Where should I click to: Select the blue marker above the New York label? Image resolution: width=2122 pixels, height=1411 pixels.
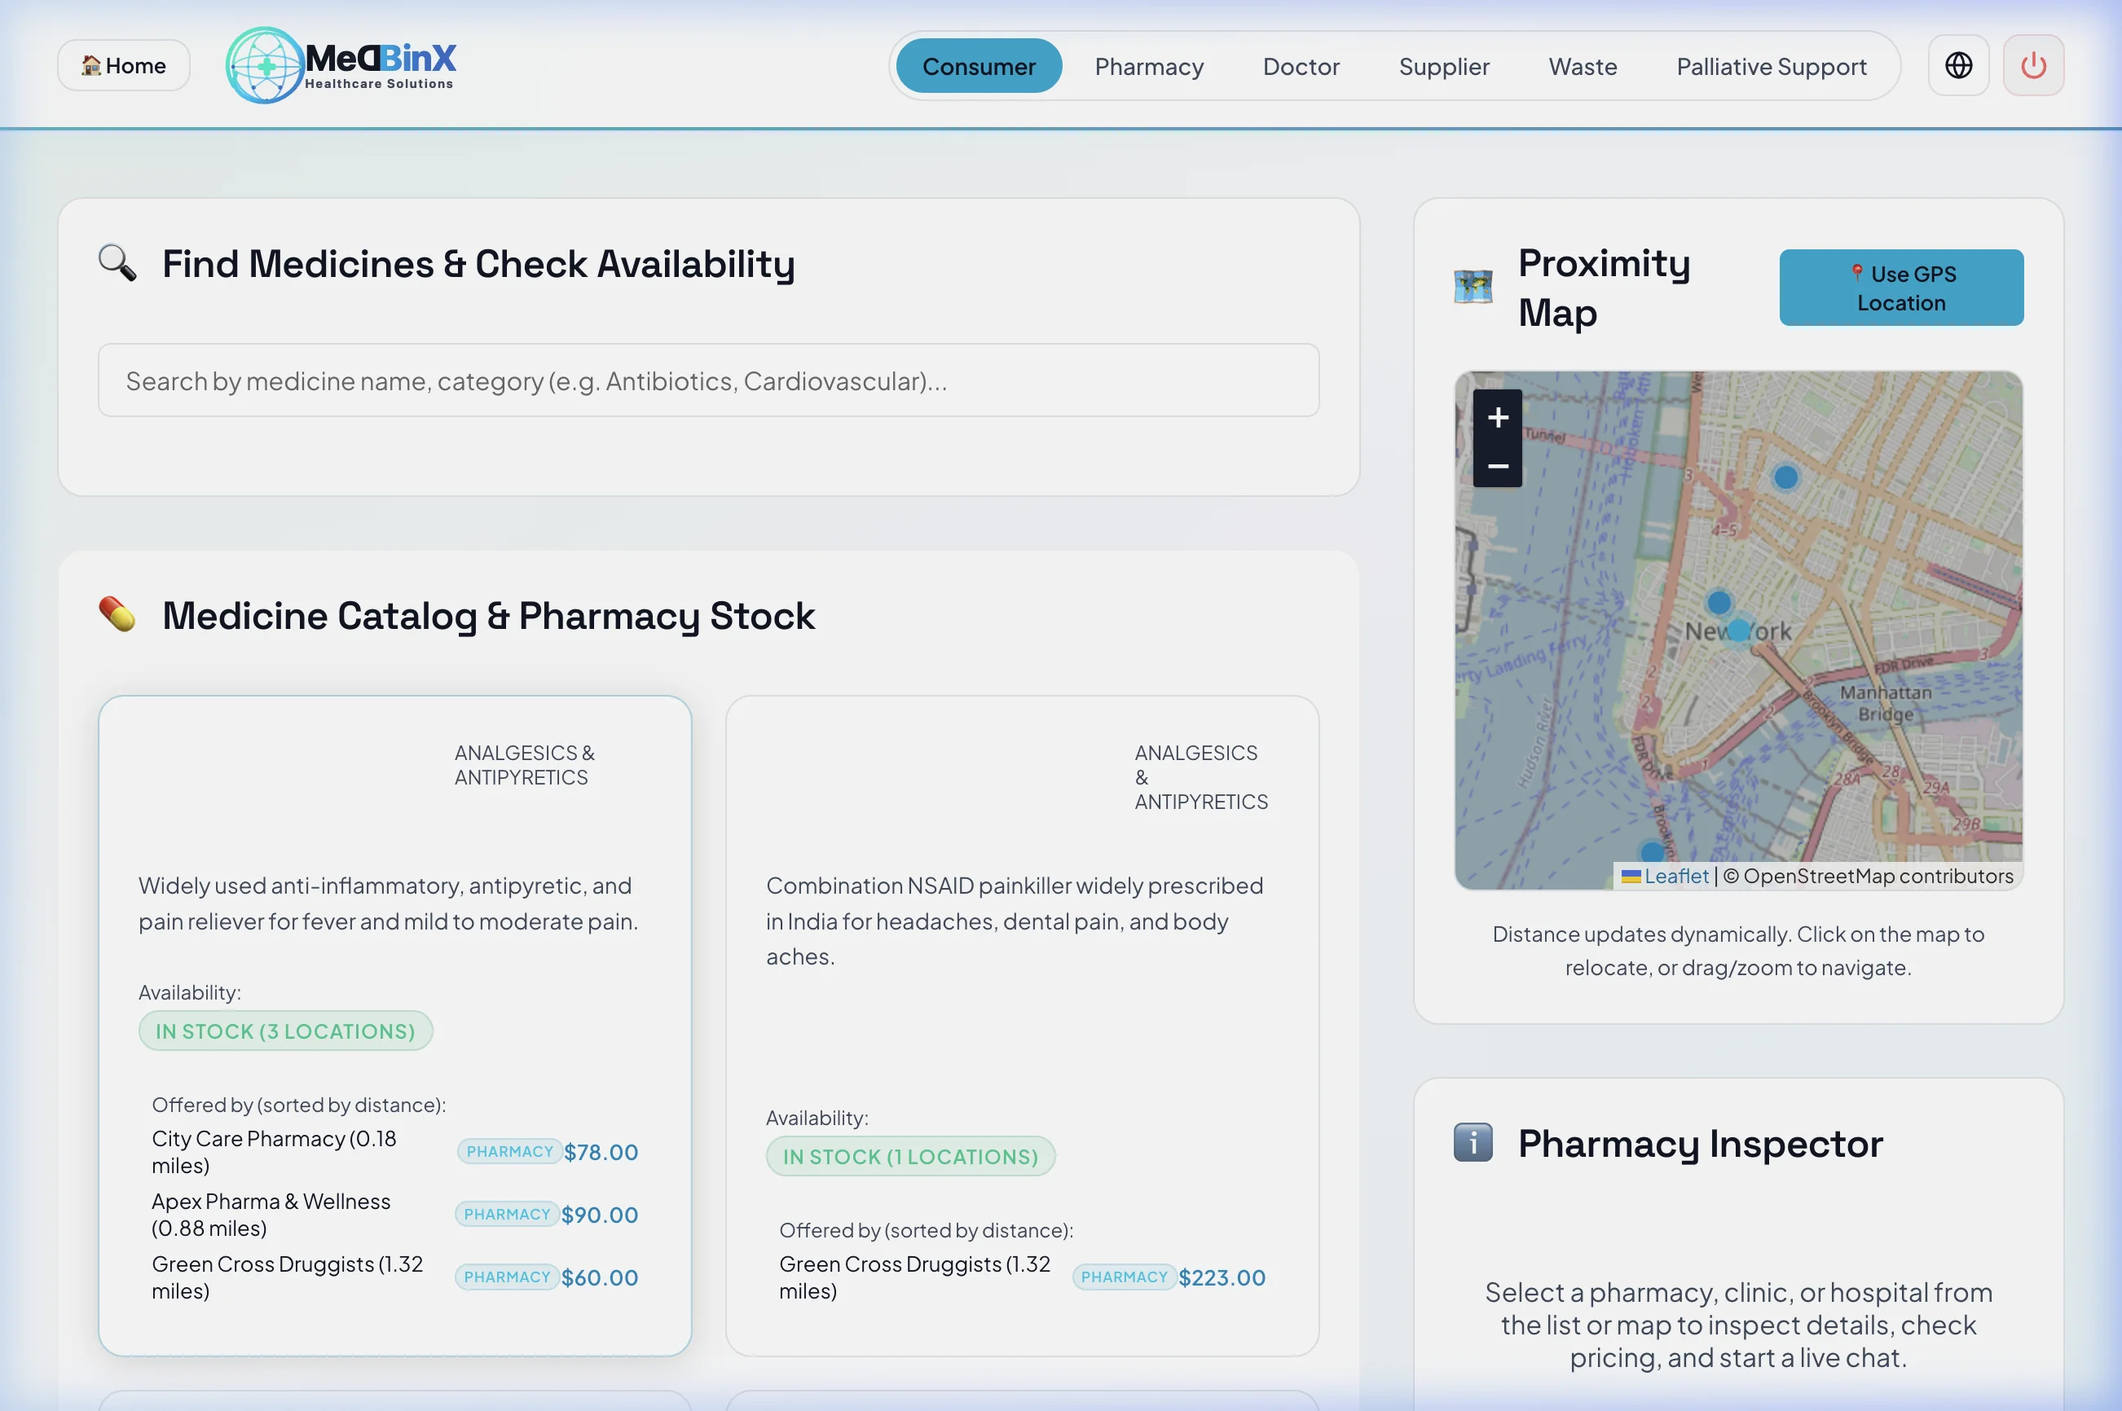(x=1719, y=602)
